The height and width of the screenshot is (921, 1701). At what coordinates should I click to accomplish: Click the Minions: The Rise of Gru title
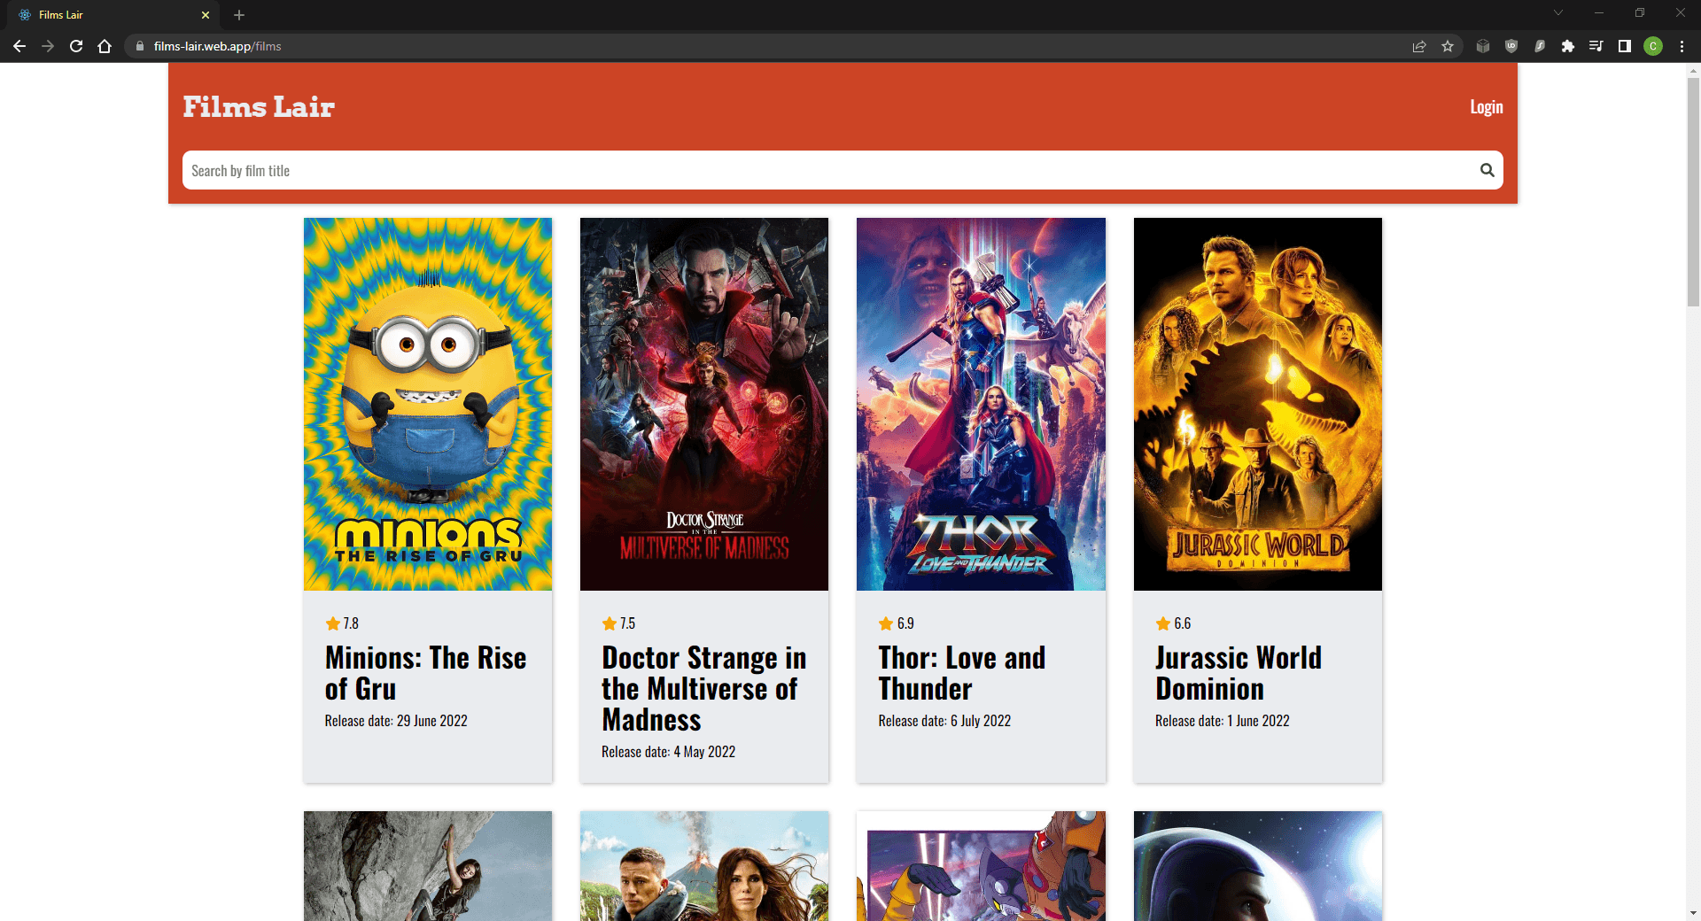point(425,673)
